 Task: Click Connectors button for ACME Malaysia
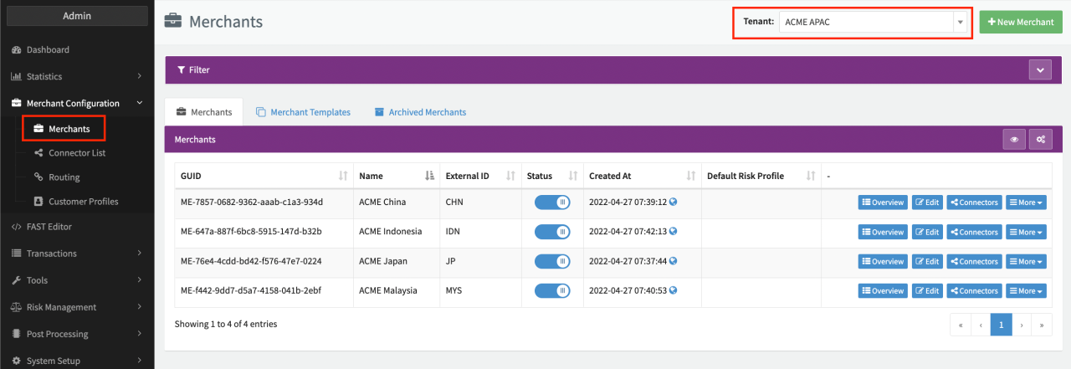click(973, 291)
